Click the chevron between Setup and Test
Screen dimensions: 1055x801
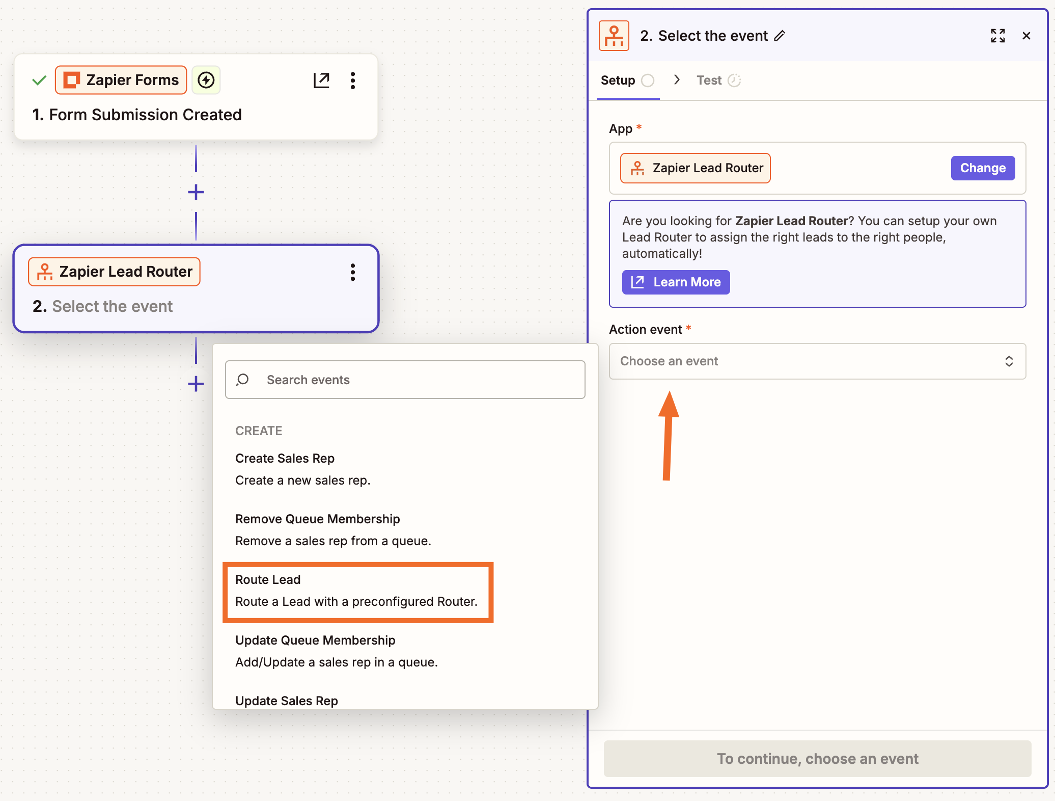[677, 80]
